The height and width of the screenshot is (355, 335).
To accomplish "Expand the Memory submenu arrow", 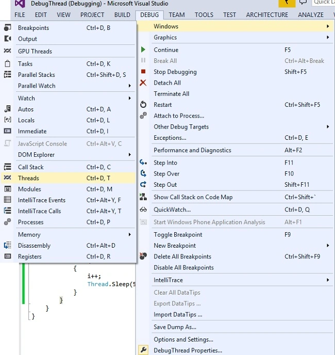I will [x=129, y=234].
